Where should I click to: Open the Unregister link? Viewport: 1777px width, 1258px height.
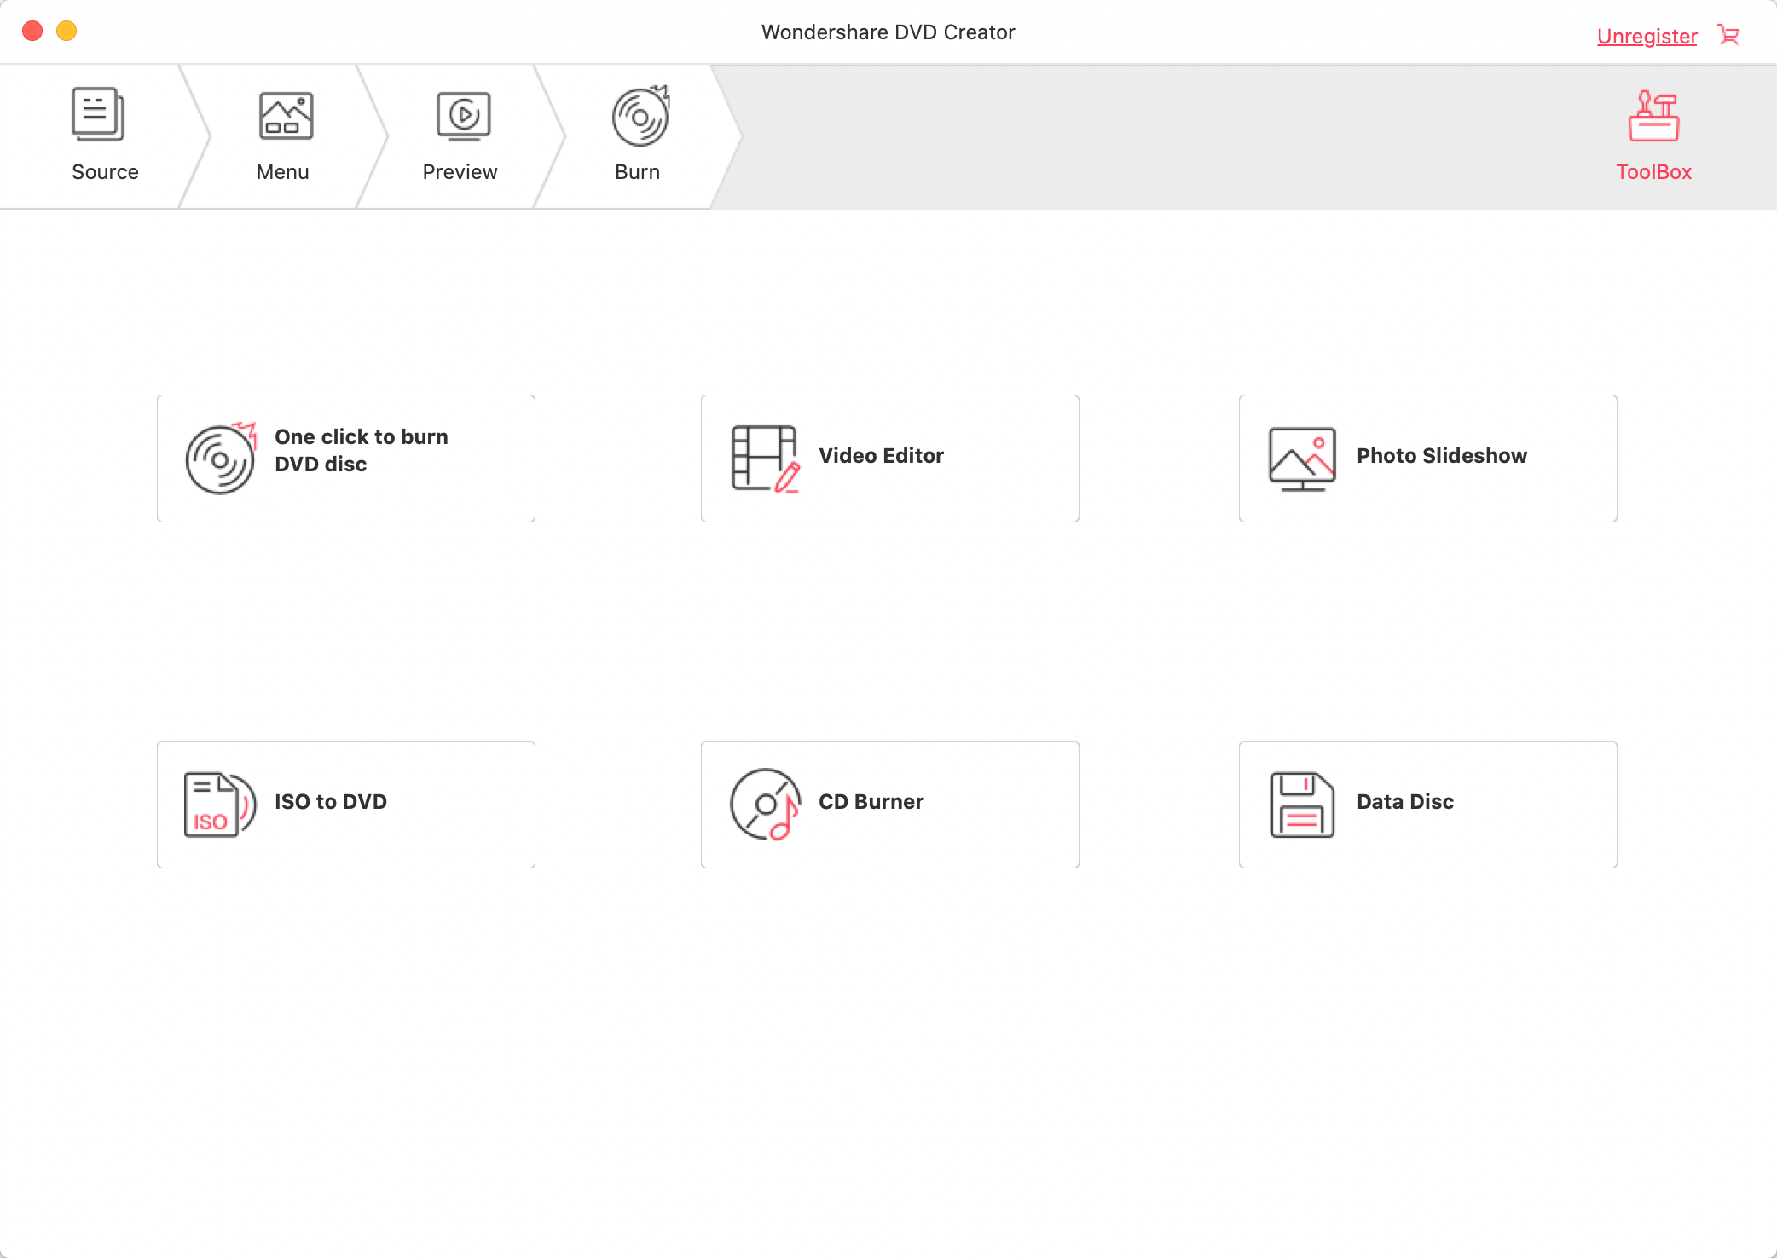pyautogui.click(x=1647, y=36)
